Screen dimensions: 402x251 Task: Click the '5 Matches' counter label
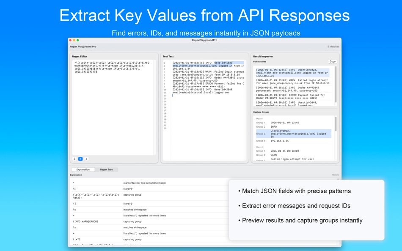[x=333, y=46]
